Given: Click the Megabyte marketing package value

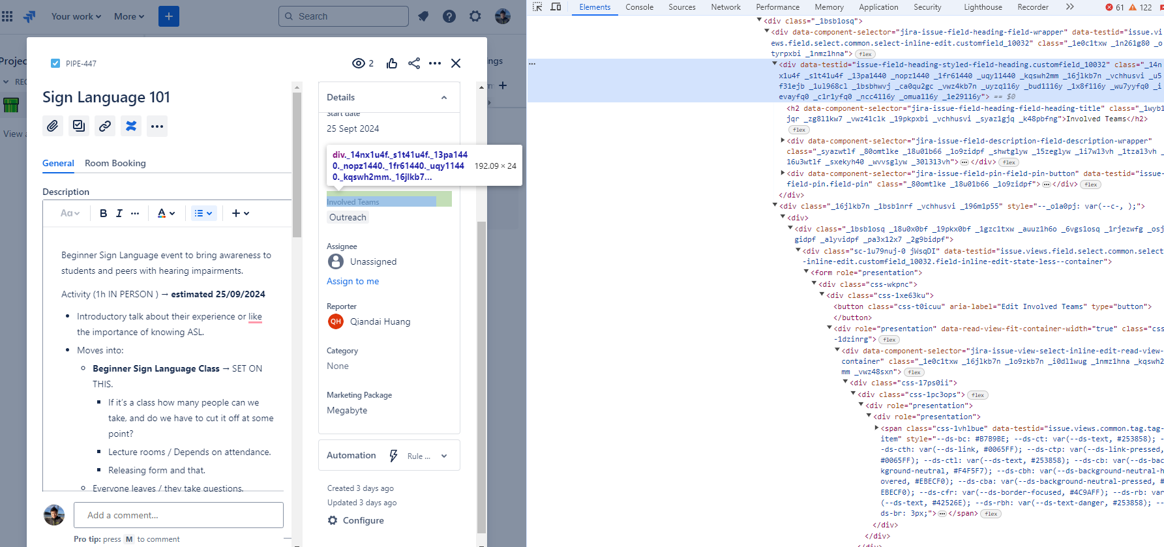Looking at the screenshot, I should point(347,410).
